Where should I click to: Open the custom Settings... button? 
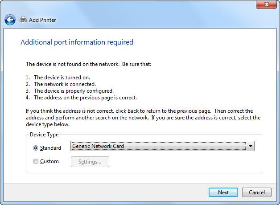pos(90,162)
